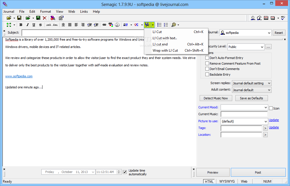Check the mood Icon checkbox
The width and height of the screenshot is (290, 186).
(x=271, y=108)
